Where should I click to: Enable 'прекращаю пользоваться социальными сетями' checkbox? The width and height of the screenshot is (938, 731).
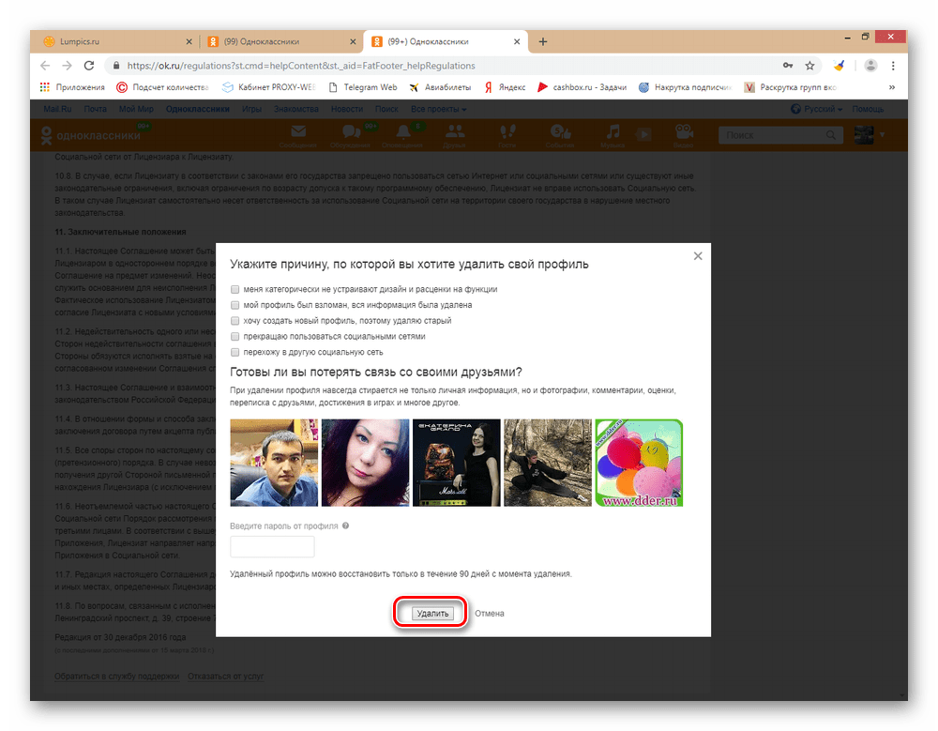point(234,336)
